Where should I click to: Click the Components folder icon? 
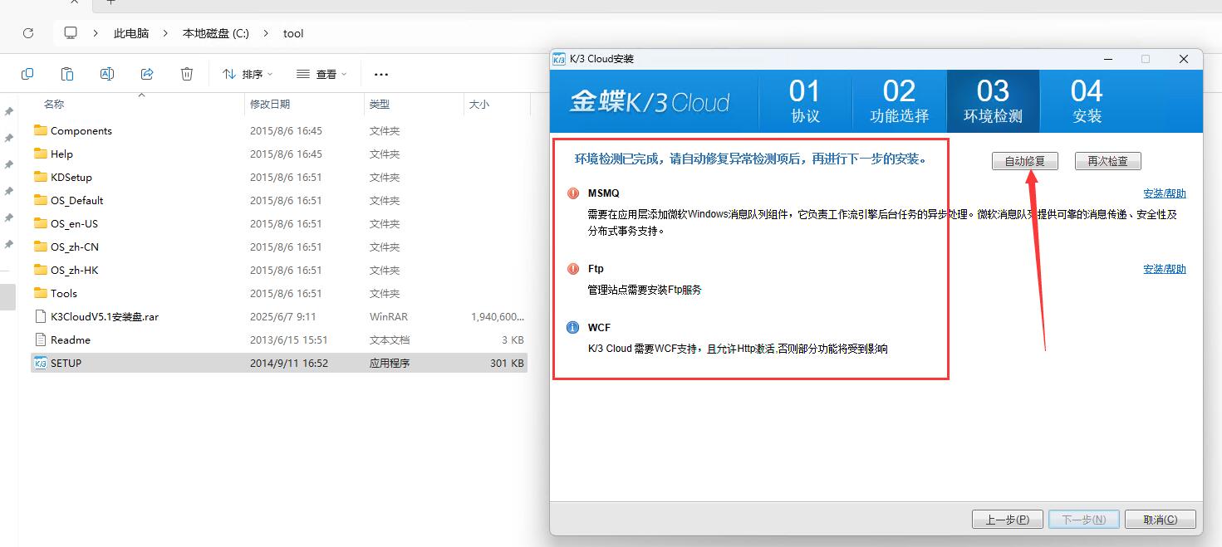pos(41,130)
